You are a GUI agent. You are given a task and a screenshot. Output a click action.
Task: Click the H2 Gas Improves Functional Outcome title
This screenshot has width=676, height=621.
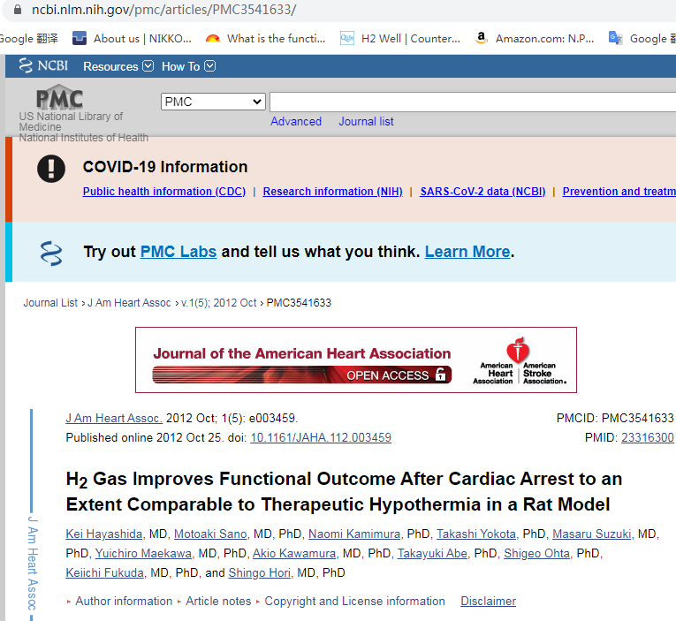click(344, 492)
